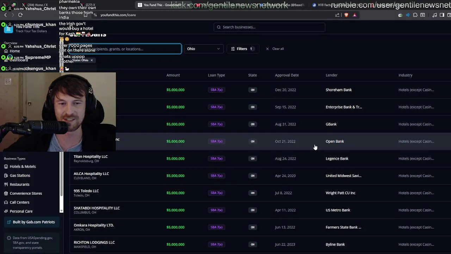Click the Shoreham Bank lender cell

click(x=339, y=90)
